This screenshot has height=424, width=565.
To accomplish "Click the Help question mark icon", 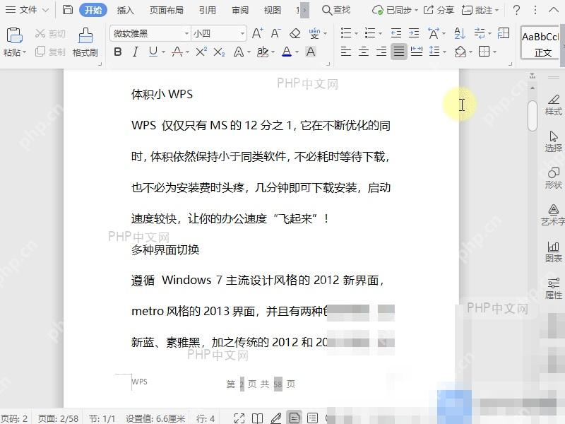I will (x=516, y=10).
